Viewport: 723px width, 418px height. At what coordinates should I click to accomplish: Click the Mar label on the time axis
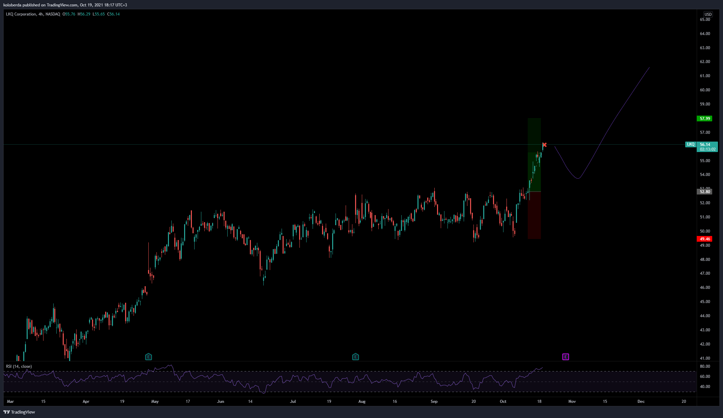10,401
